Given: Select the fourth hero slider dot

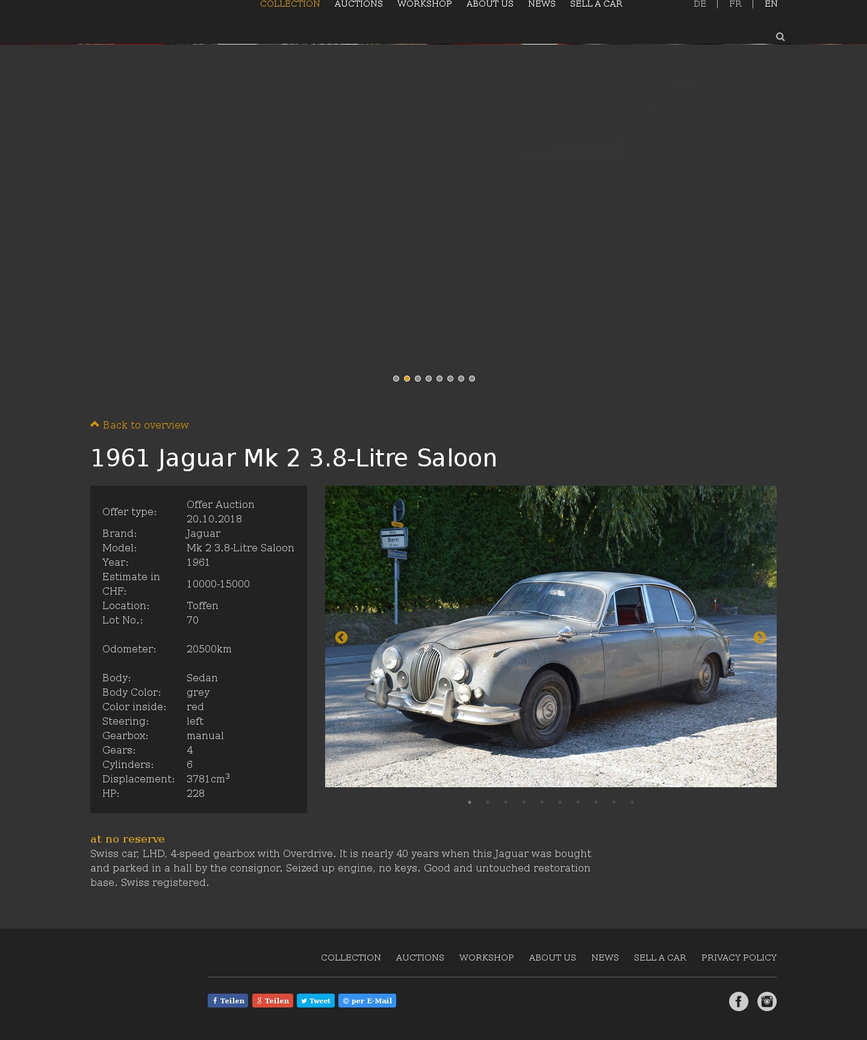Looking at the screenshot, I should pos(429,379).
